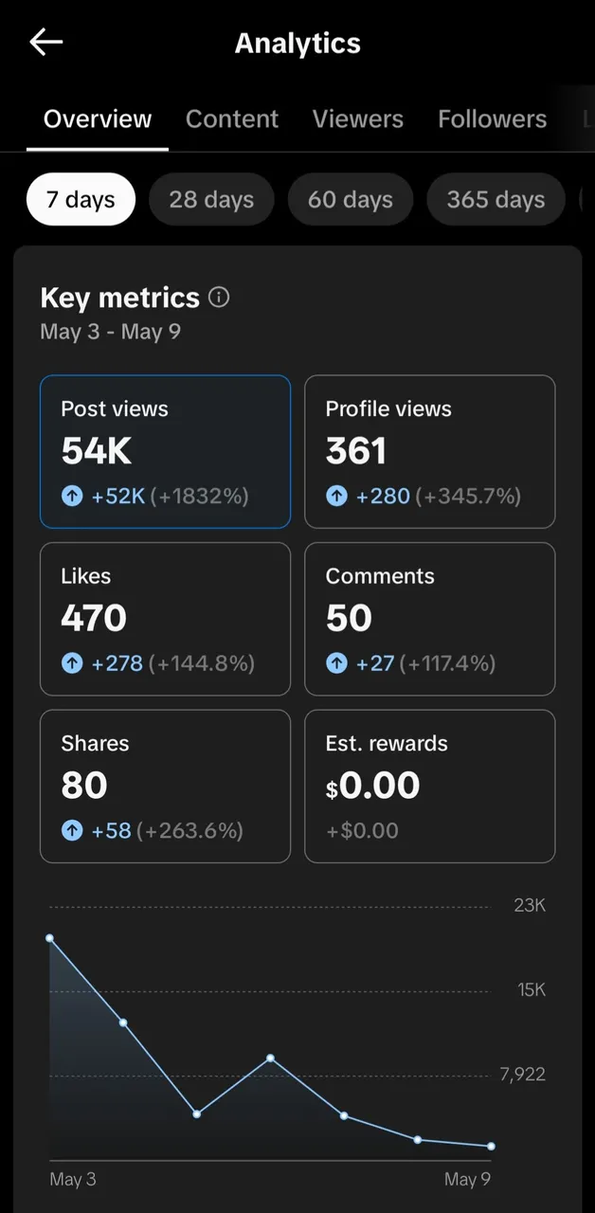Viewport: 595px width, 1213px height.
Task: Tap the Likes increase arrow icon
Action: coord(72,663)
